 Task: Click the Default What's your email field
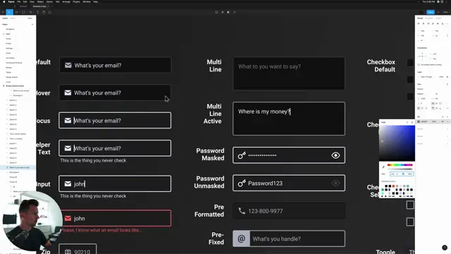(x=115, y=65)
